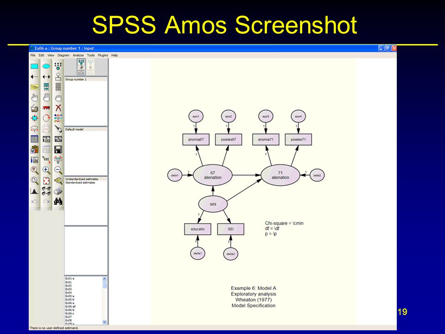Open the File menu

click(x=33, y=55)
